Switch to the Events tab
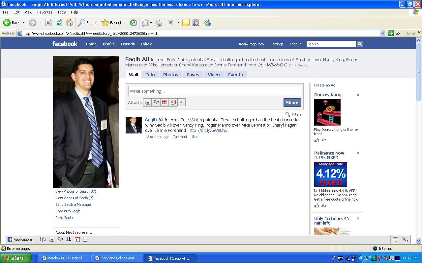Viewport: 422px width, 263px height. (235, 75)
